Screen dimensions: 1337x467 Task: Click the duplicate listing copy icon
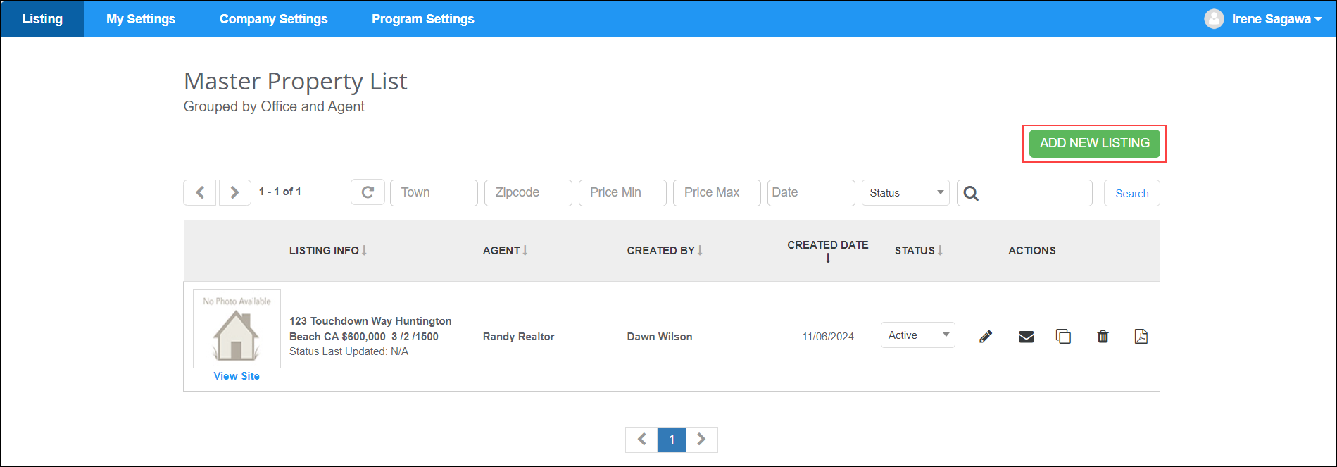click(1063, 337)
